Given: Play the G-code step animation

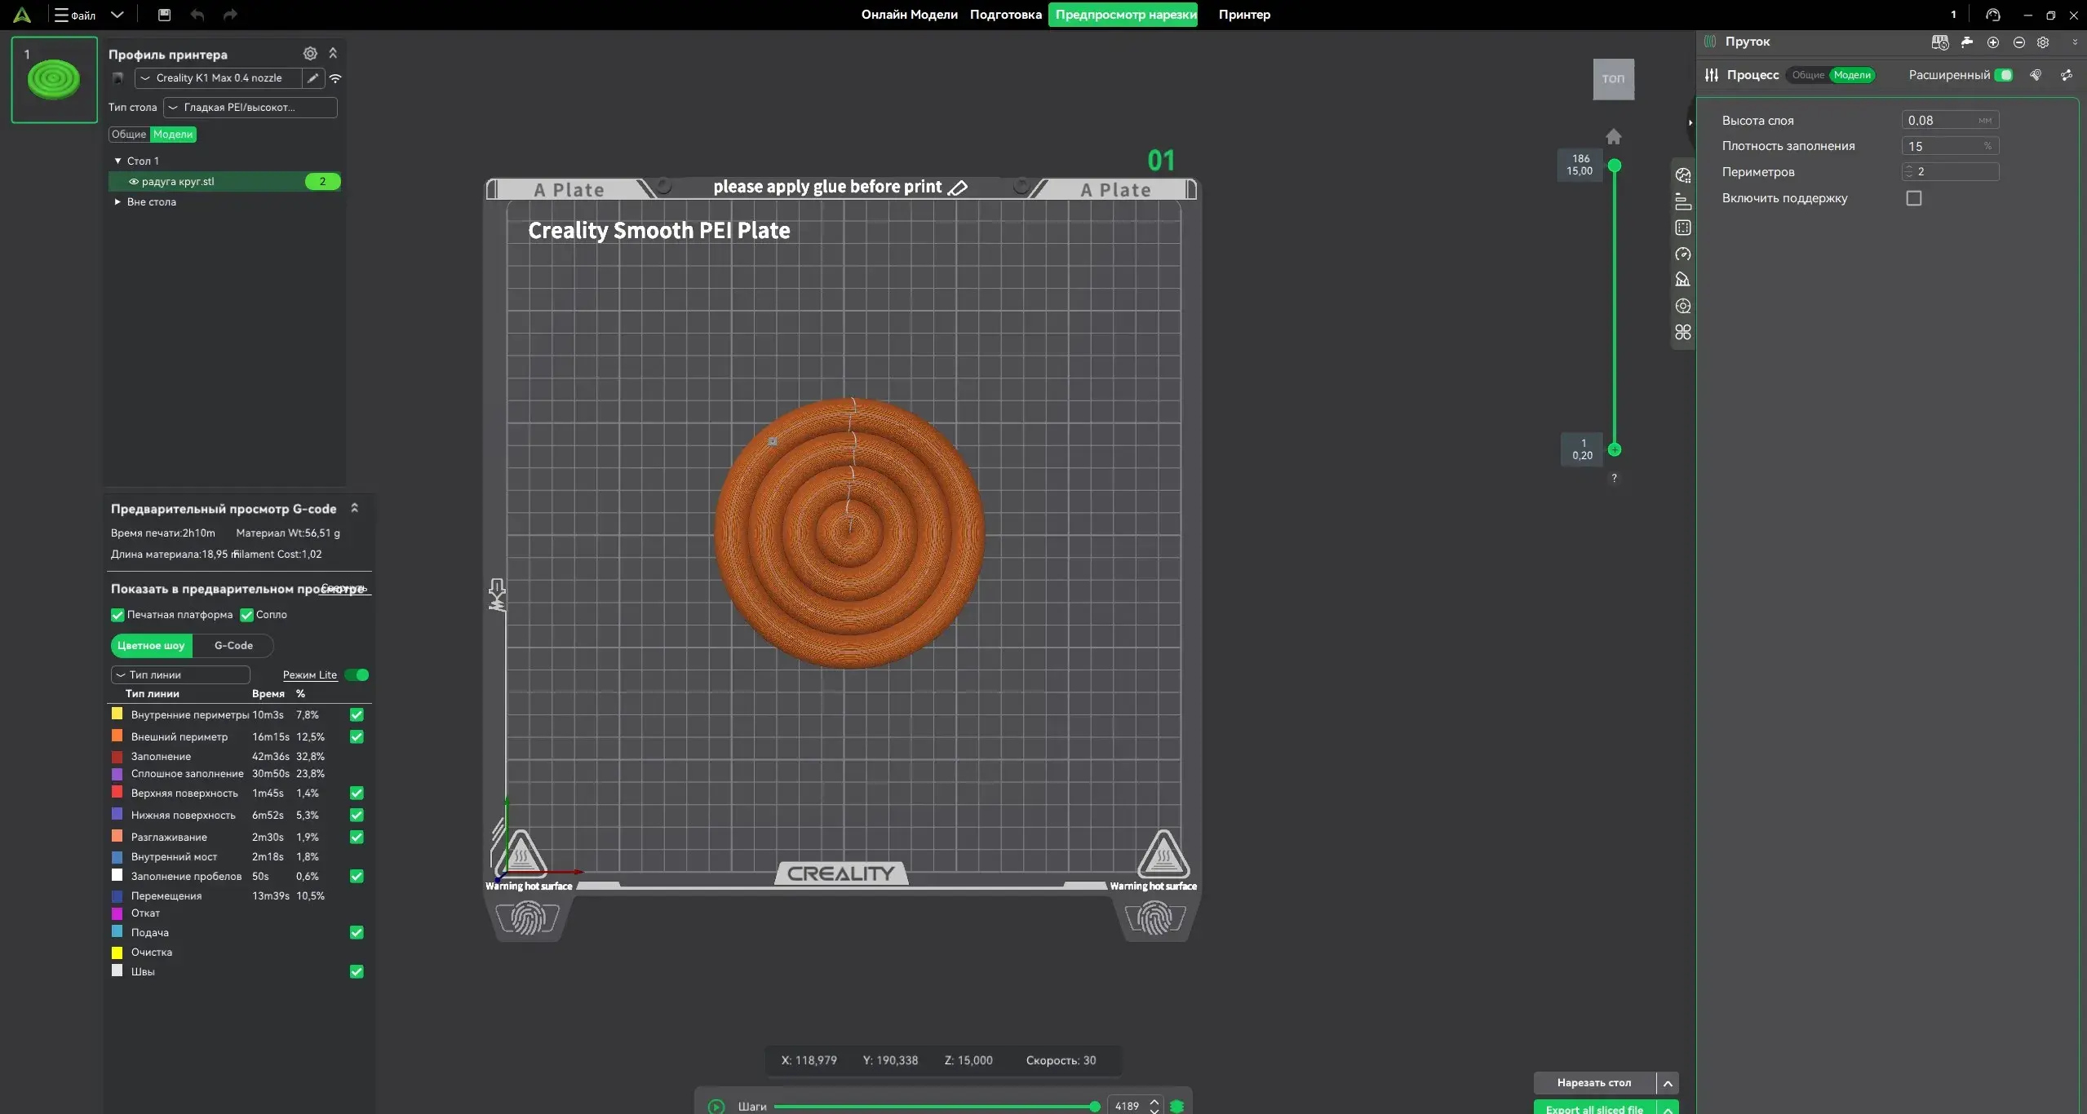Looking at the screenshot, I should [x=716, y=1107].
